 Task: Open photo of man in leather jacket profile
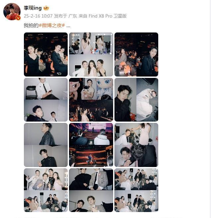46,145
